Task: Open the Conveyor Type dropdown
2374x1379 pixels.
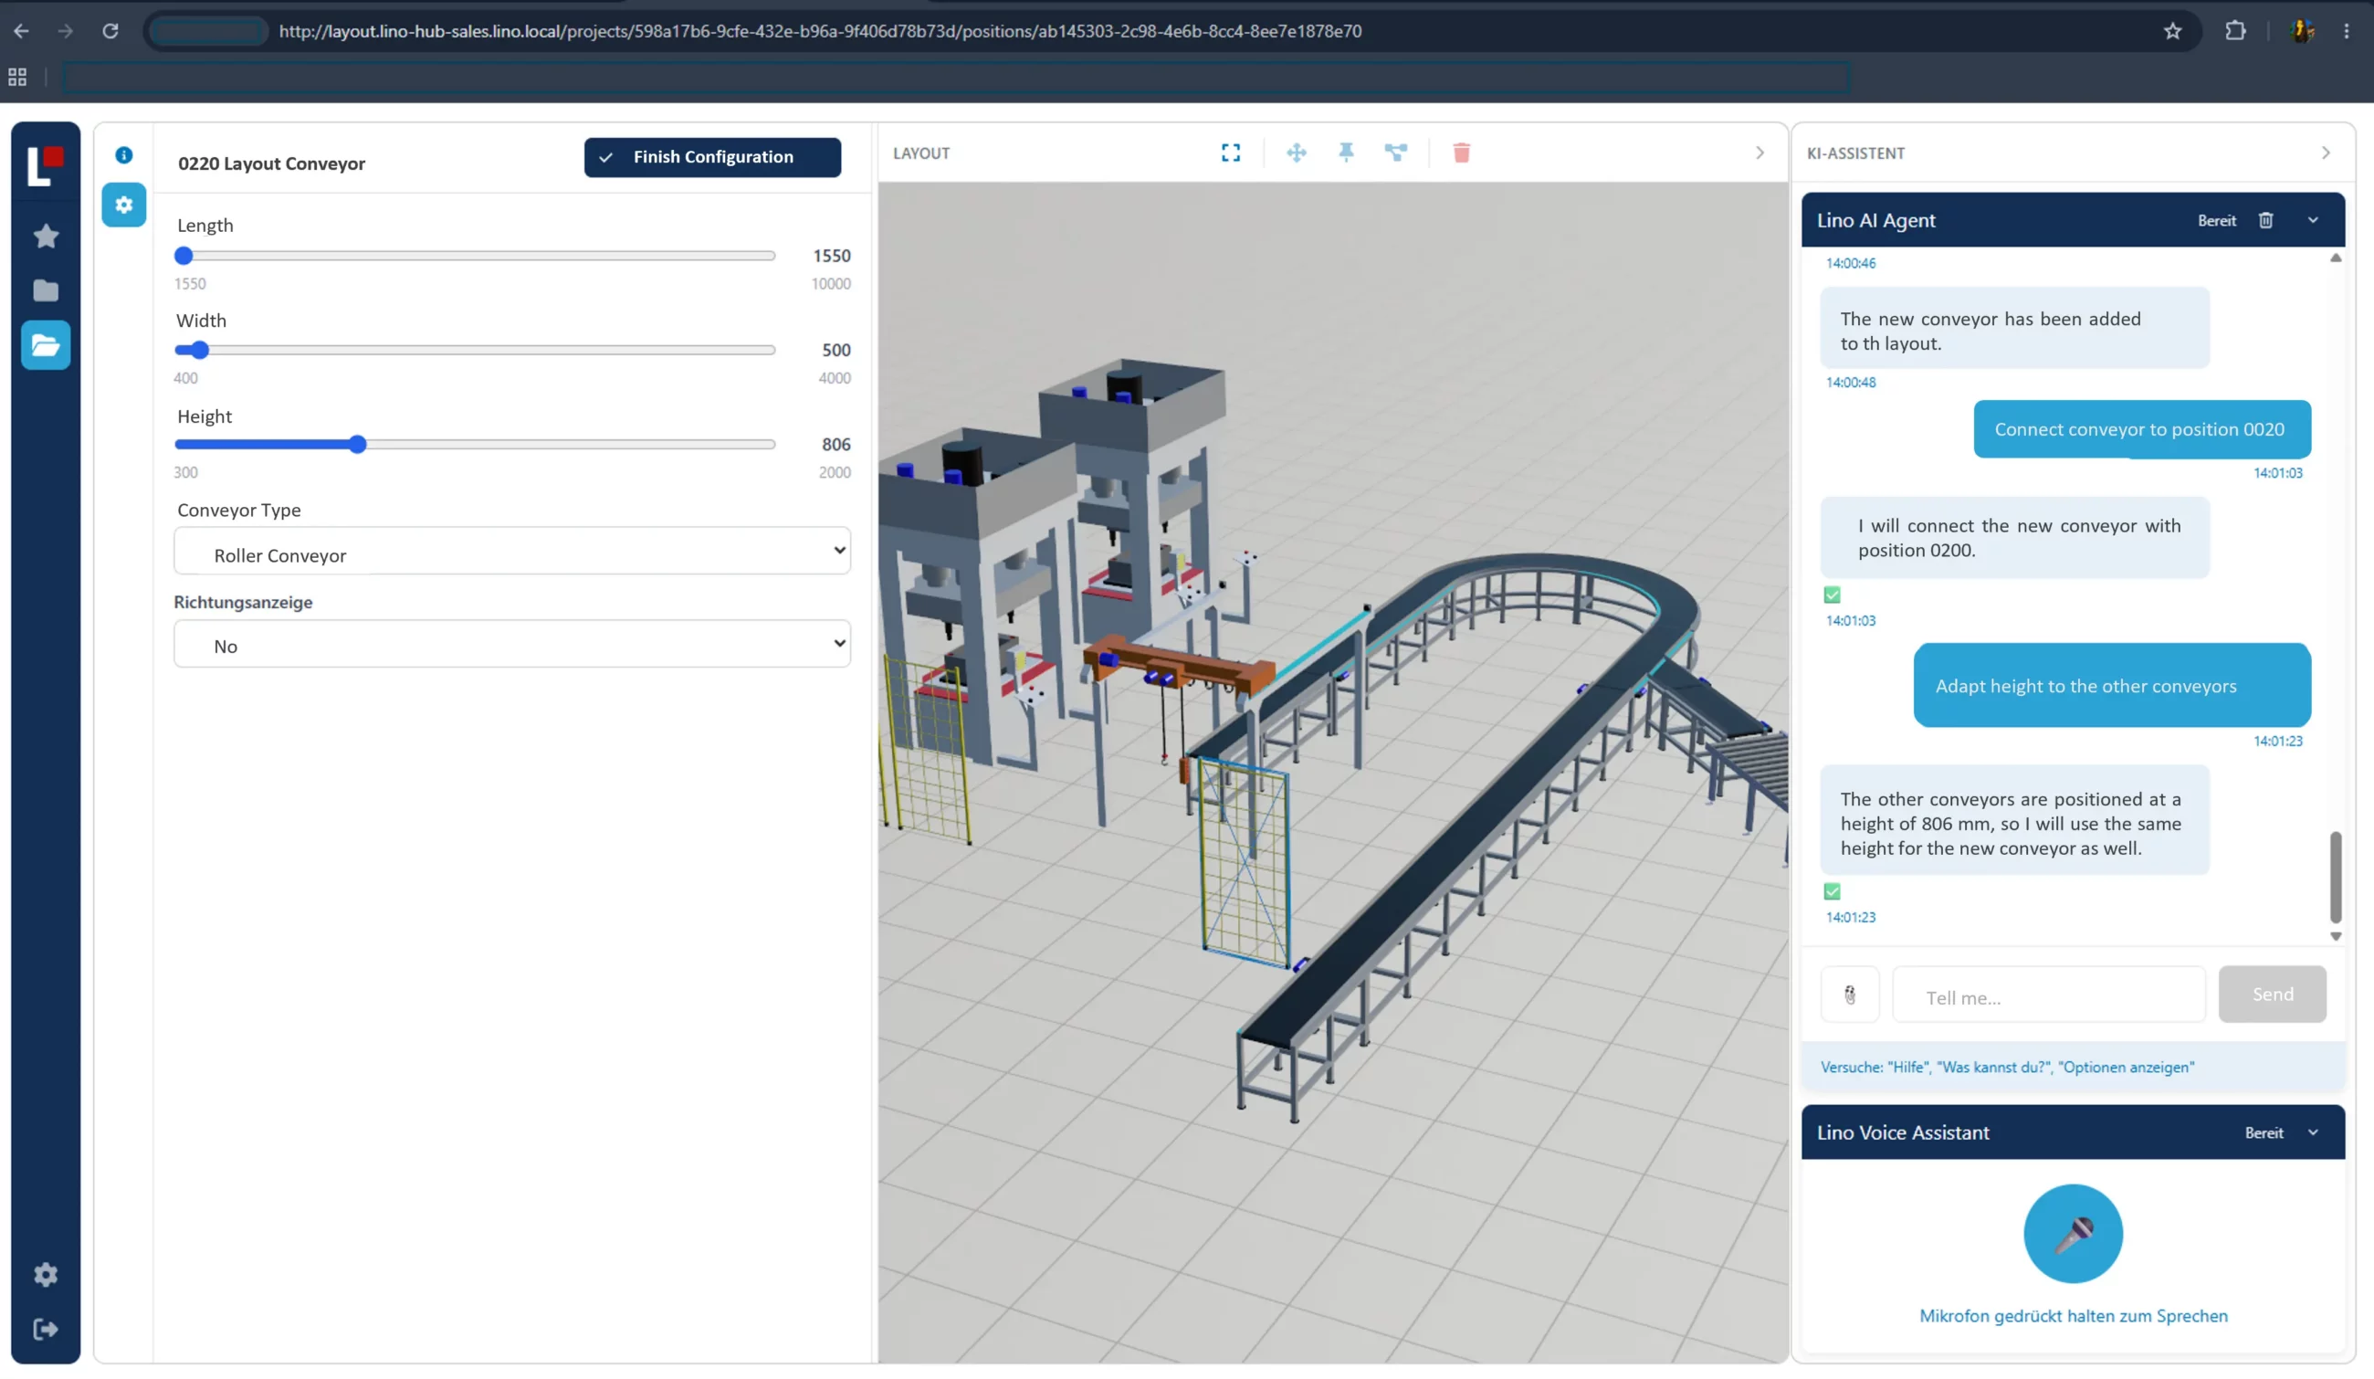Action: coord(511,551)
